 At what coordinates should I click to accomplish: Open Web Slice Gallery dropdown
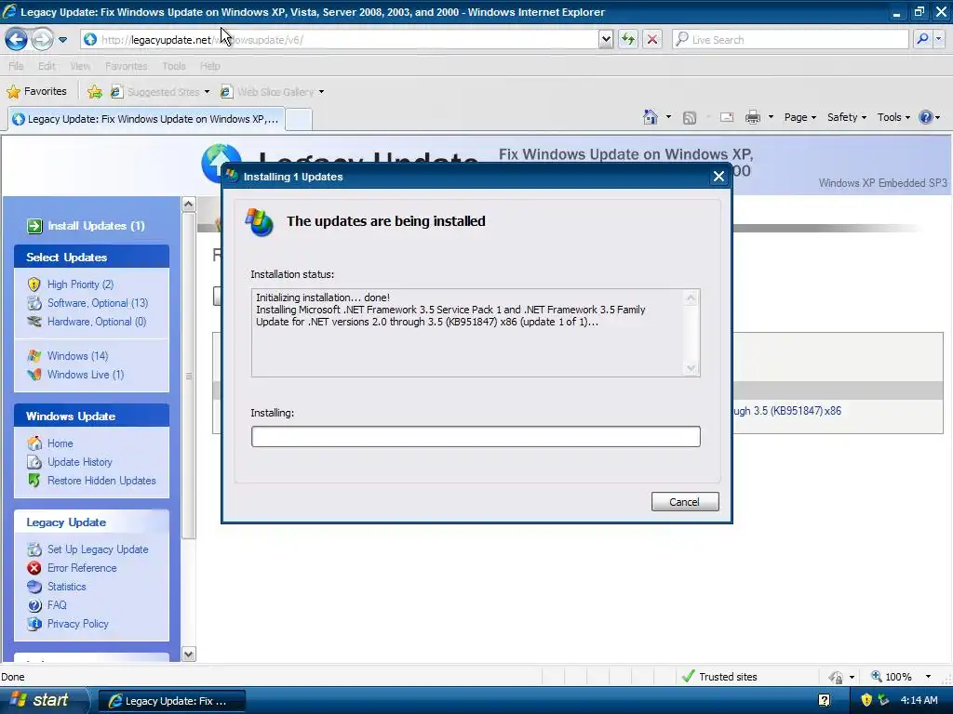tap(272, 92)
